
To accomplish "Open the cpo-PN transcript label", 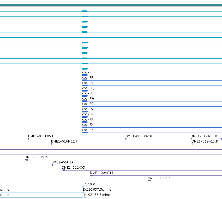I will pos(88,114).
